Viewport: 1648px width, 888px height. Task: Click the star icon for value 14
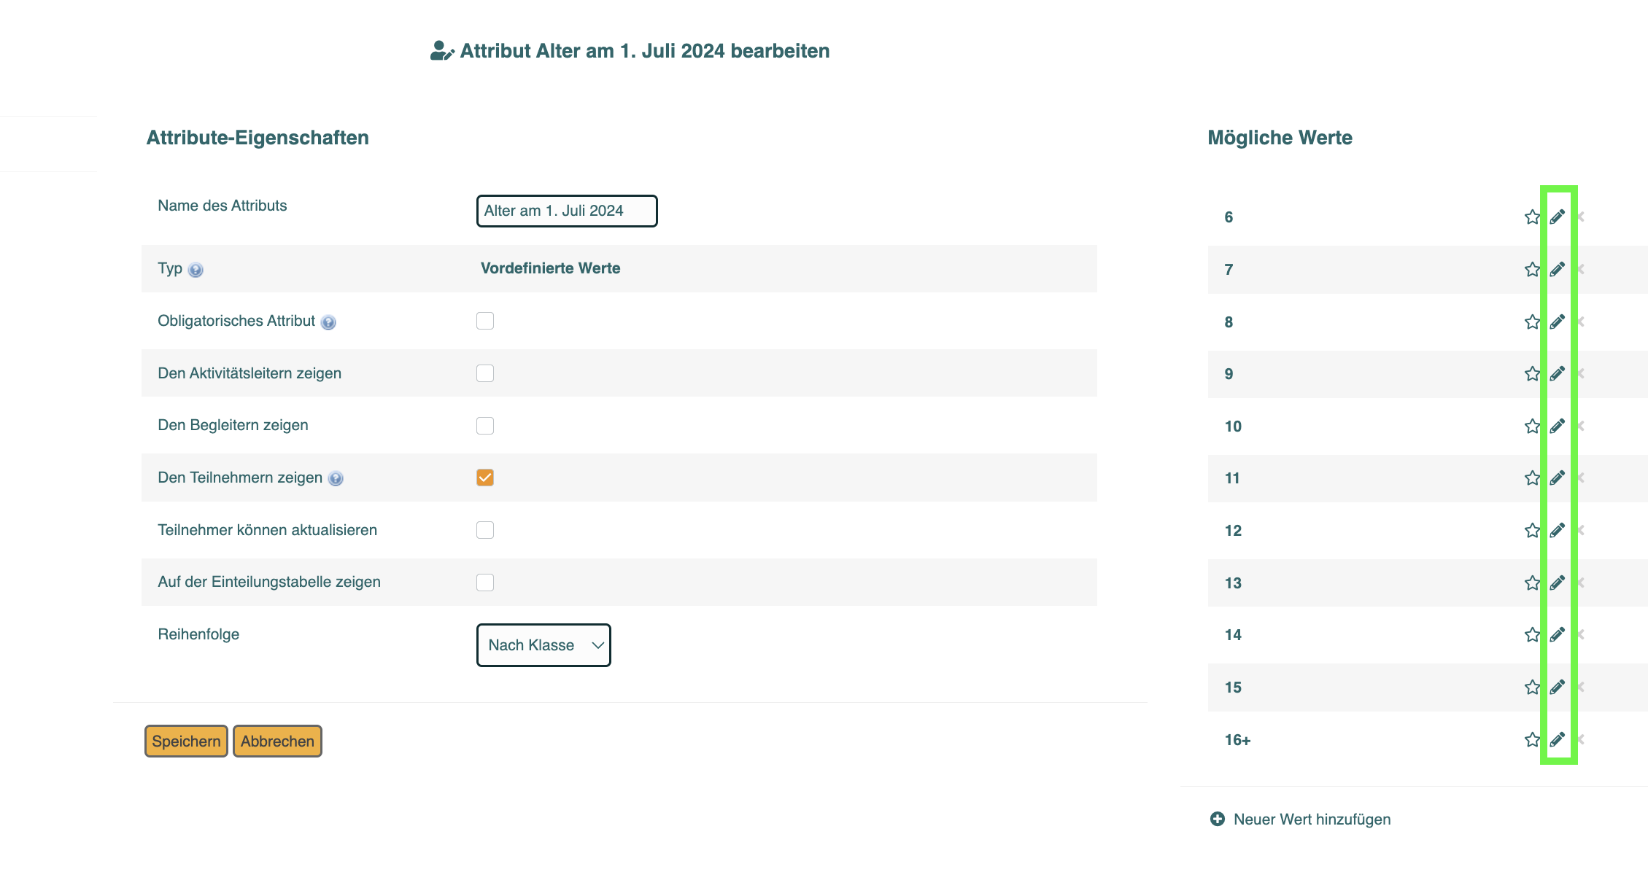tap(1532, 634)
